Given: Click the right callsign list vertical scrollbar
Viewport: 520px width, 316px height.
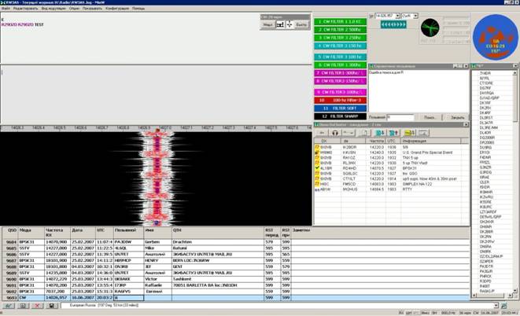Looking at the screenshot, I should click(x=515, y=182).
